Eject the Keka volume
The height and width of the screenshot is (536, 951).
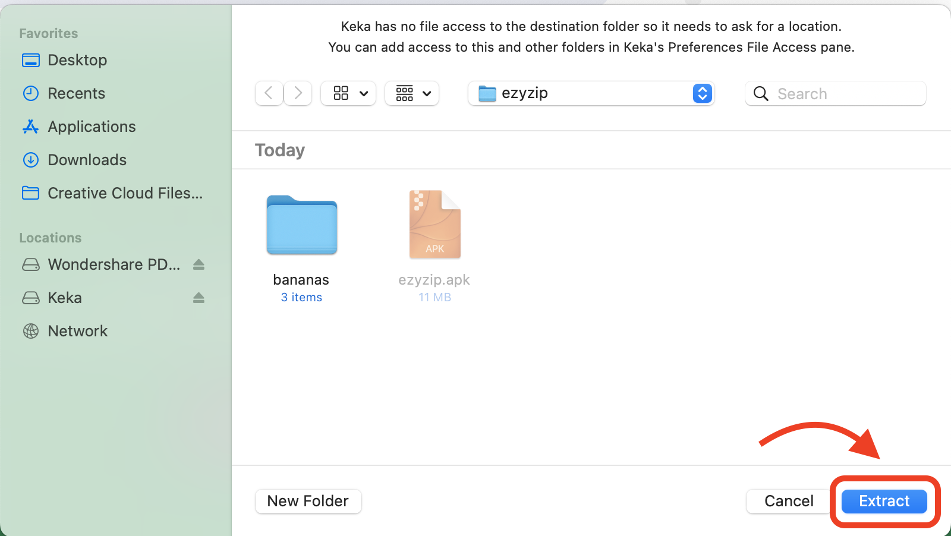[x=199, y=298]
